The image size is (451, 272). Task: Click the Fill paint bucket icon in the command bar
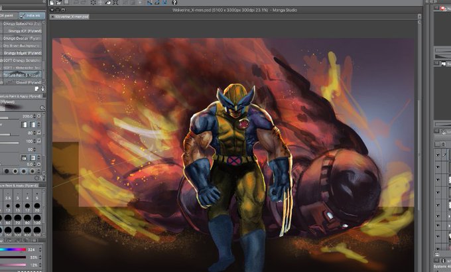pos(108,3)
